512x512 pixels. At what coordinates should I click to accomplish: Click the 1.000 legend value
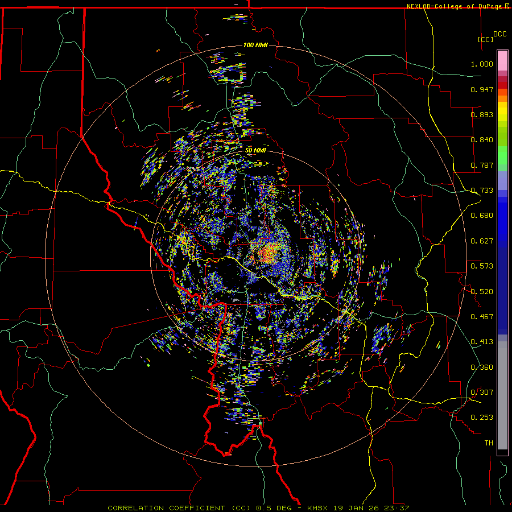(482, 64)
